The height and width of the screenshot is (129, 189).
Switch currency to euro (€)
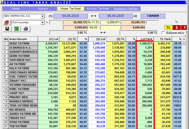[x=185, y=28]
